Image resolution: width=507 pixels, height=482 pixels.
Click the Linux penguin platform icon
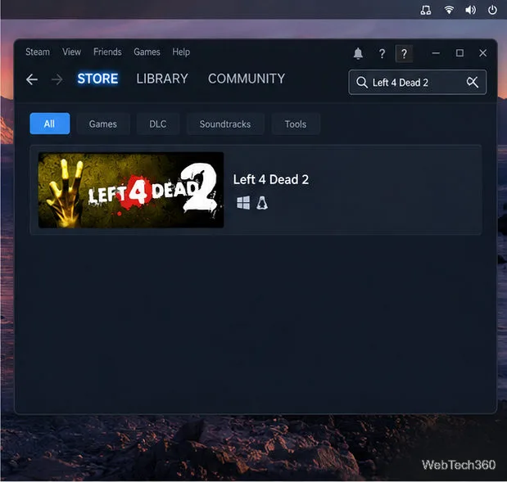pos(262,203)
